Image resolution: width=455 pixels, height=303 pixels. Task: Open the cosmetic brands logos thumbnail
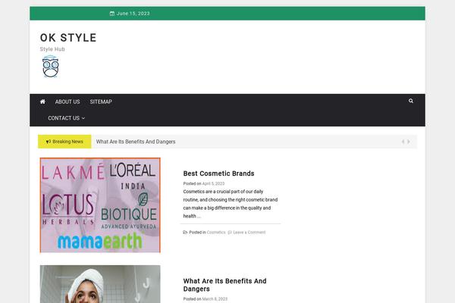[x=100, y=205]
